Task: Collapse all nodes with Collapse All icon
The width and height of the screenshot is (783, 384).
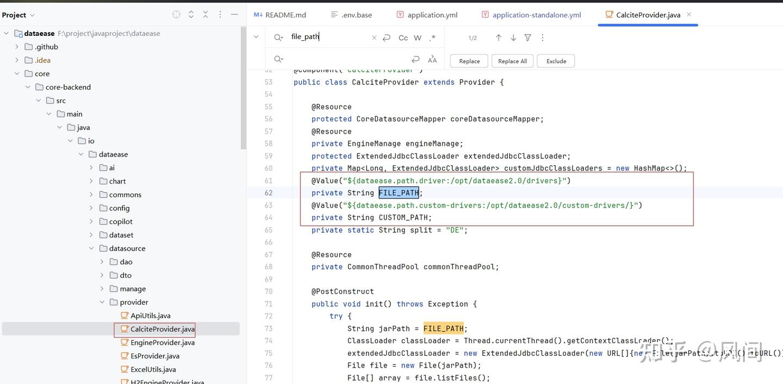Action: click(206, 15)
